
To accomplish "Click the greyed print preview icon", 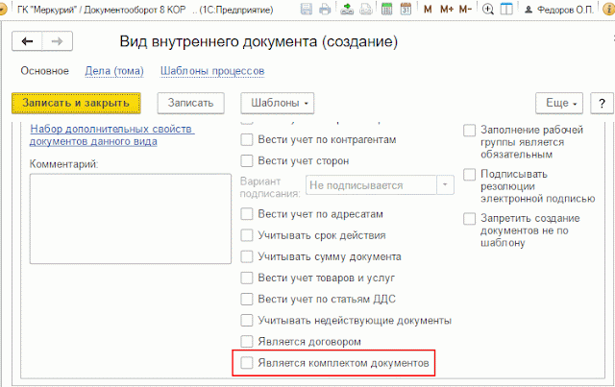I will click(x=366, y=9).
